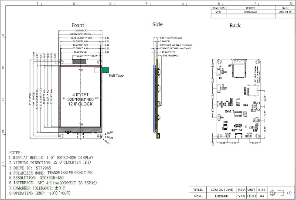The image size is (296, 200).
Task: Click the gray connector rectangle above the LCD
Action: pyautogui.click(x=80, y=61)
